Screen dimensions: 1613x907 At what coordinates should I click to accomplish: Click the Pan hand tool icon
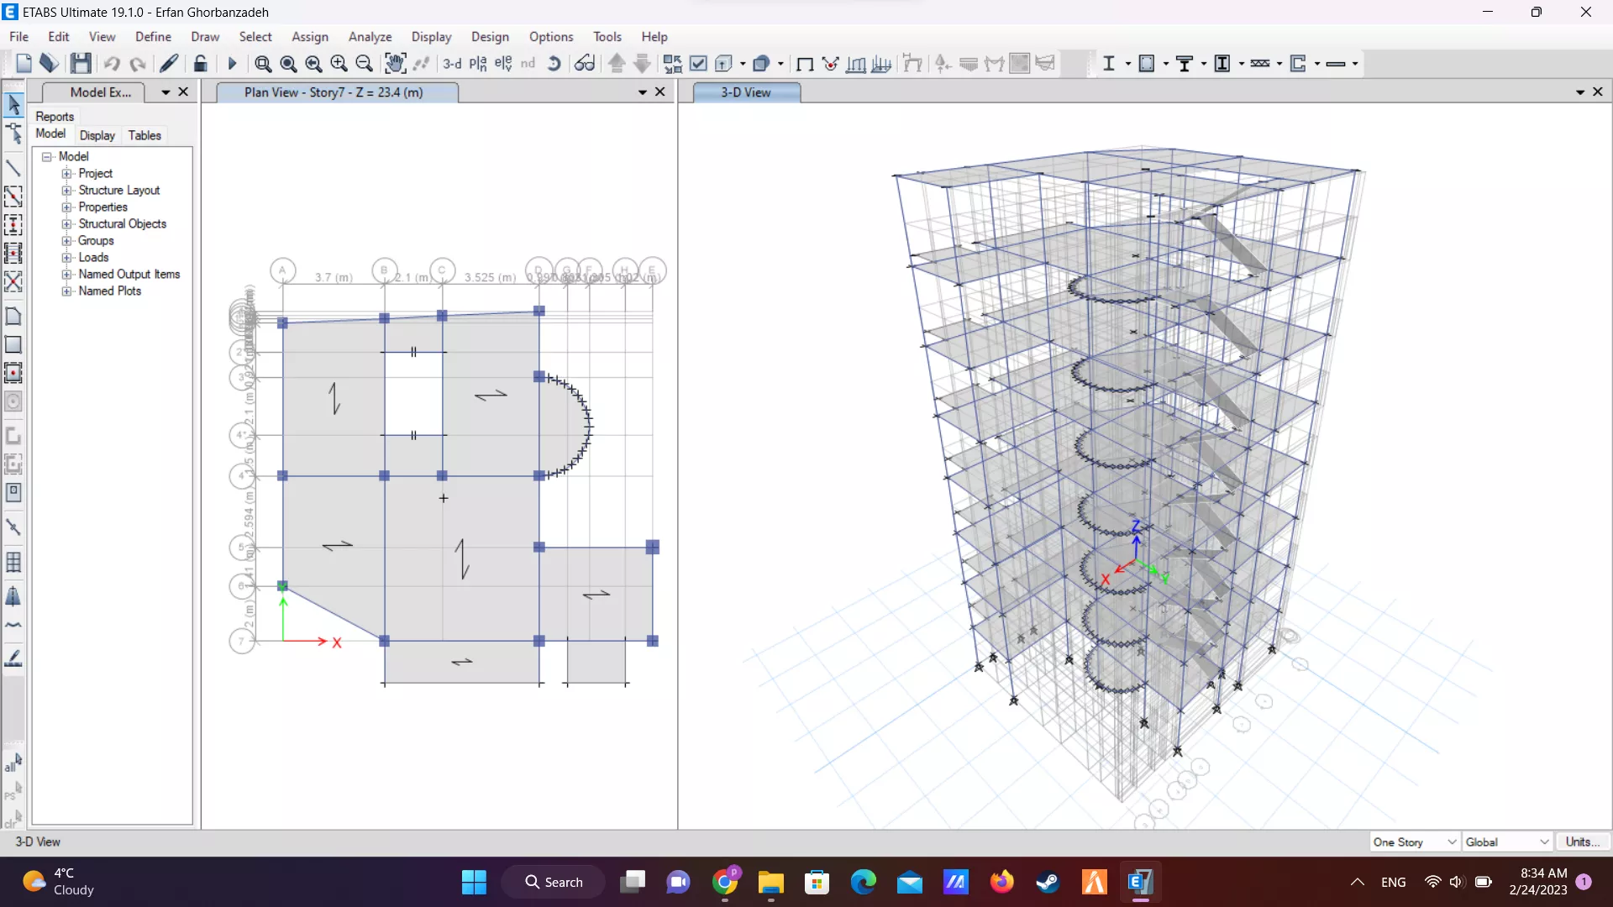point(395,63)
